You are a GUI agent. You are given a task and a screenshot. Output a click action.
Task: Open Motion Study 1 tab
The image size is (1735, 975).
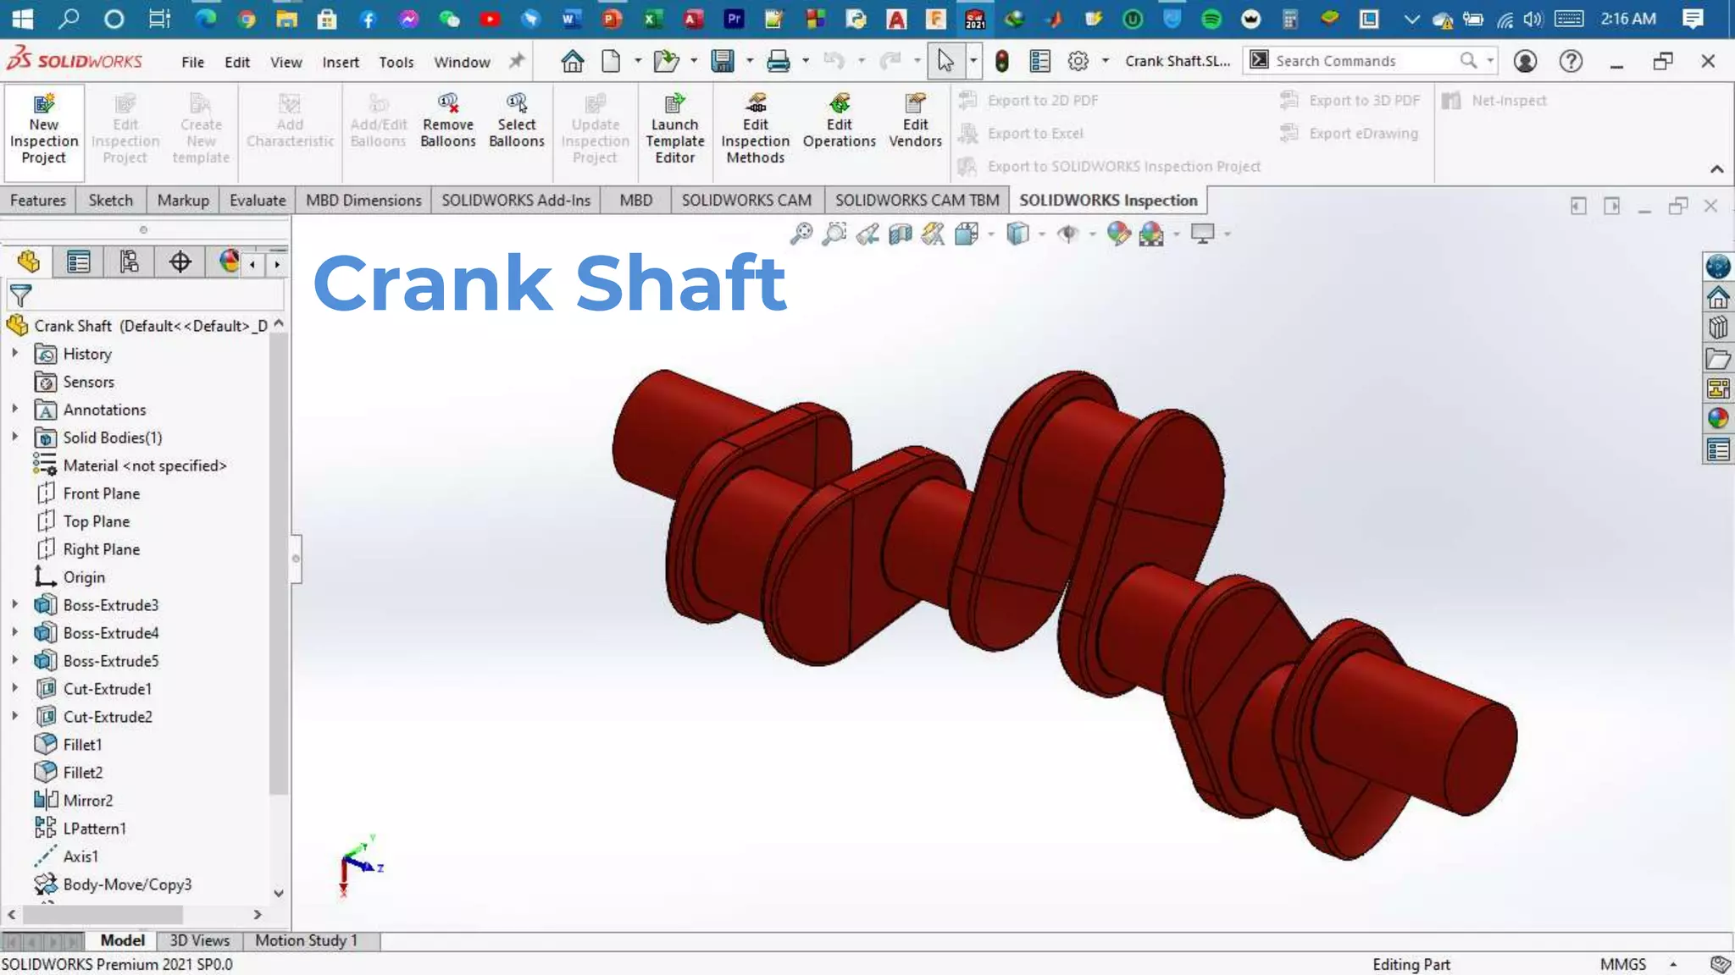(307, 940)
